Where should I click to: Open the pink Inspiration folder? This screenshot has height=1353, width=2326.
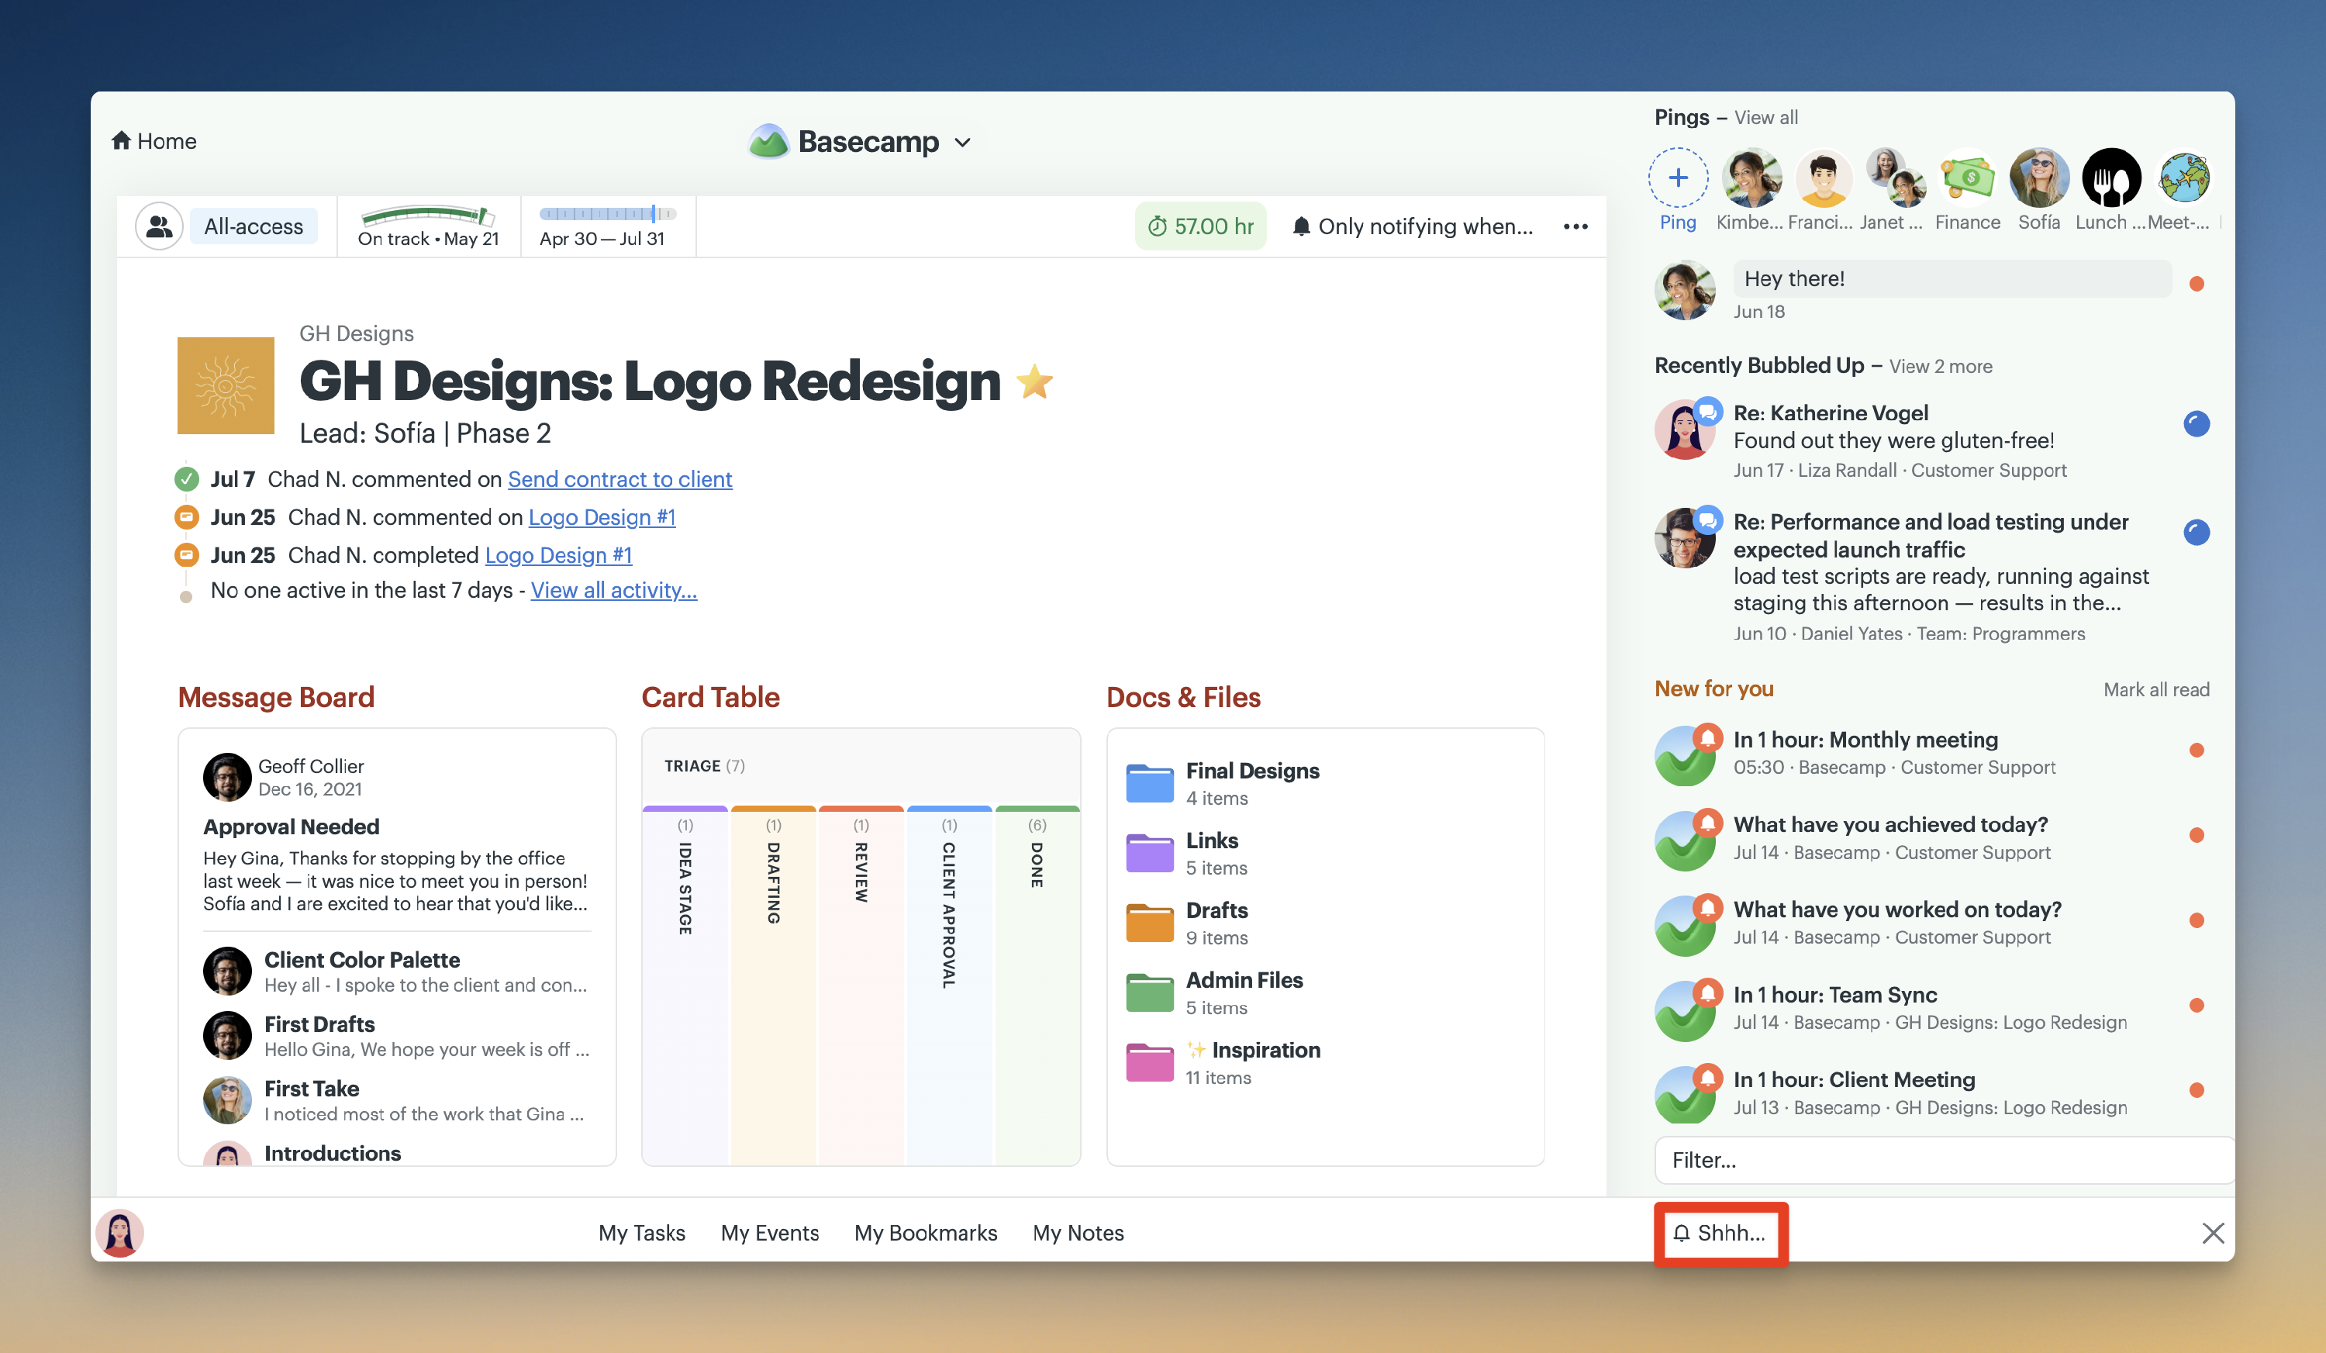click(1149, 1062)
